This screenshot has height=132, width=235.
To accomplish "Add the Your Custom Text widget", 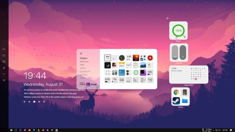I will (x=143, y=80).
